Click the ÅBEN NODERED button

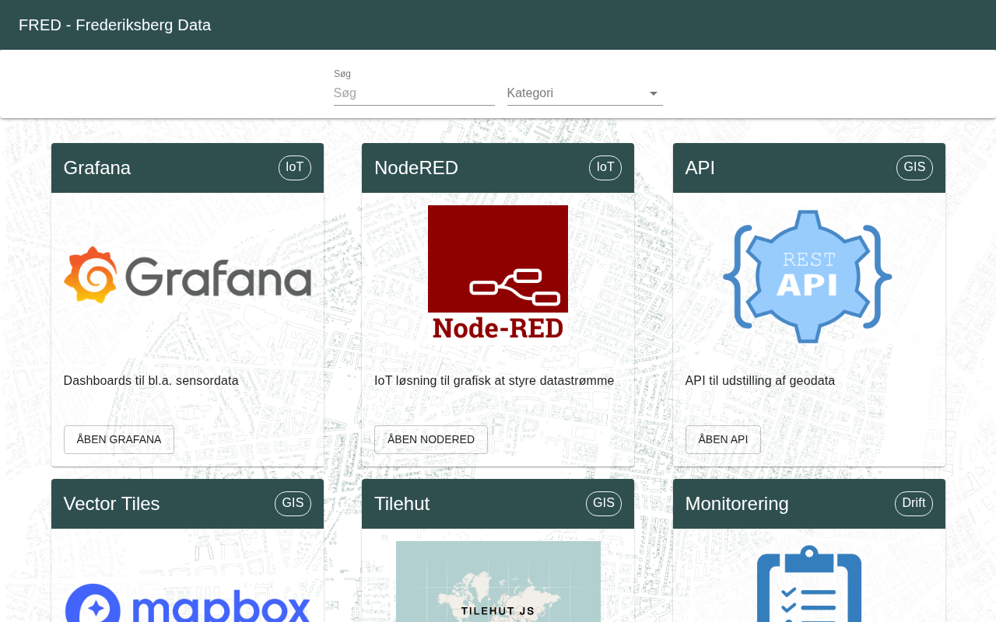pyautogui.click(x=431, y=439)
